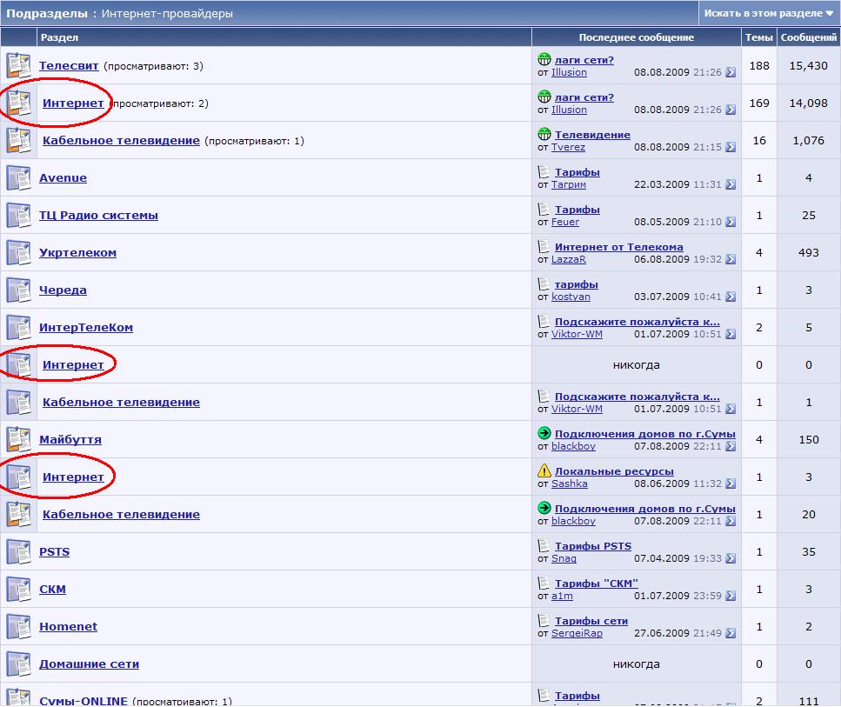The width and height of the screenshot is (841, 707).
Task: Click last-post arrow in the СКМ row
Action: [x=731, y=596]
